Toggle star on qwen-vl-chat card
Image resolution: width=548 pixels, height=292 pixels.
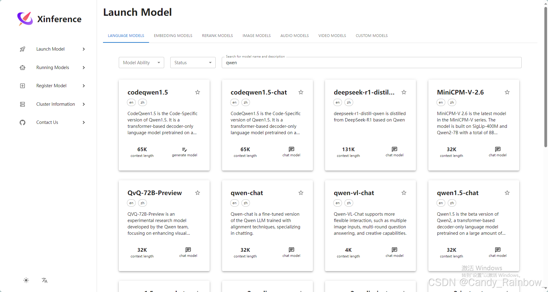click(404, 193)
